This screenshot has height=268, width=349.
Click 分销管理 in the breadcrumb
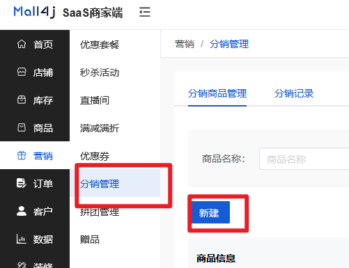pyautogui.click(x=229, y=44)
